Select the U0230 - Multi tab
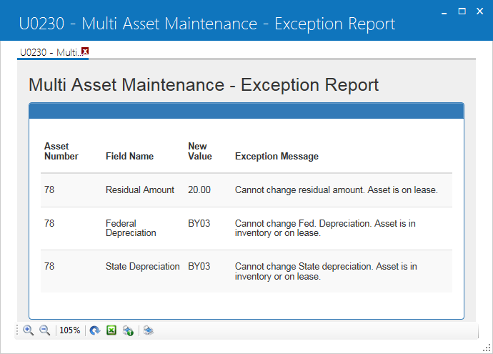Screen dimensions: 493x354 tap(49, 52)
